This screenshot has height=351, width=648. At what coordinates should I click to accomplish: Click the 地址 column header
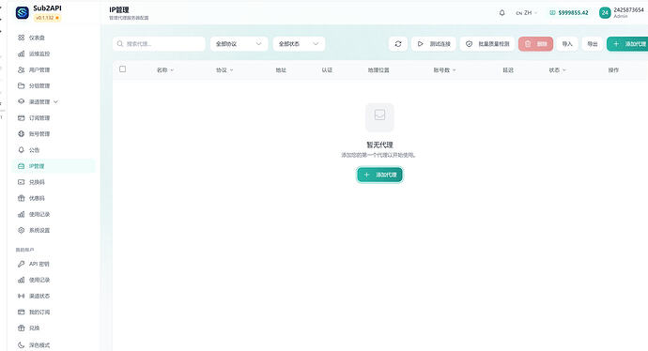(x=281, y=70)
